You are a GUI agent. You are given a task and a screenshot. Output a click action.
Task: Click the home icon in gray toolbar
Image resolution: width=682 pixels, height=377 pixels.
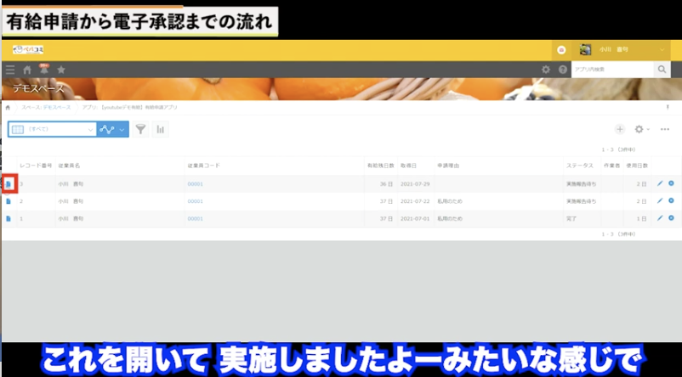27,70
